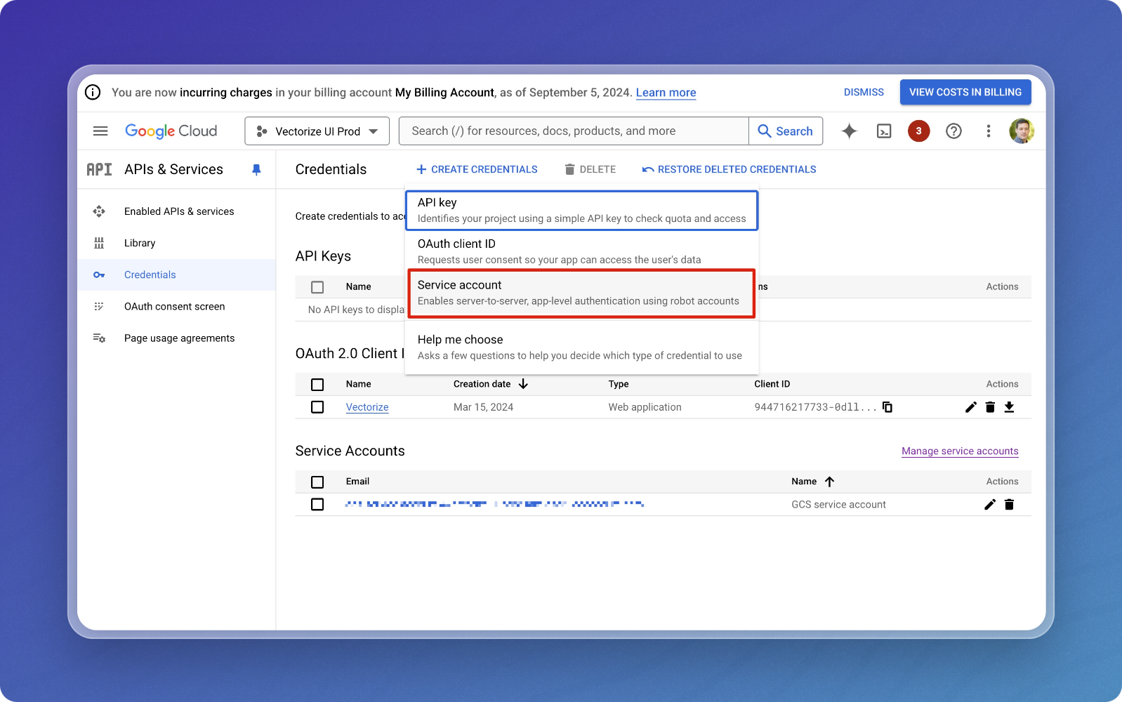Check the GCS service account row checkbox
The image size is (1122, 702).
pyautogui.click(x=317, y=505)
